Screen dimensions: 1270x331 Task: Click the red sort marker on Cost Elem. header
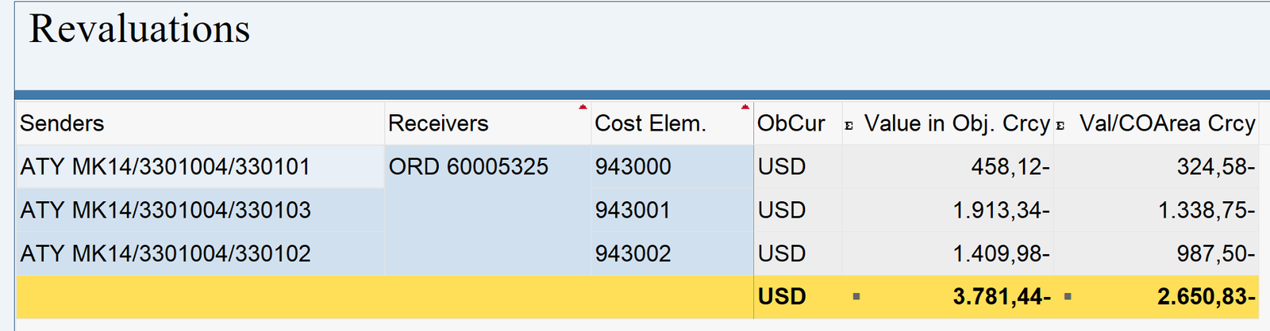pos(745,107)
